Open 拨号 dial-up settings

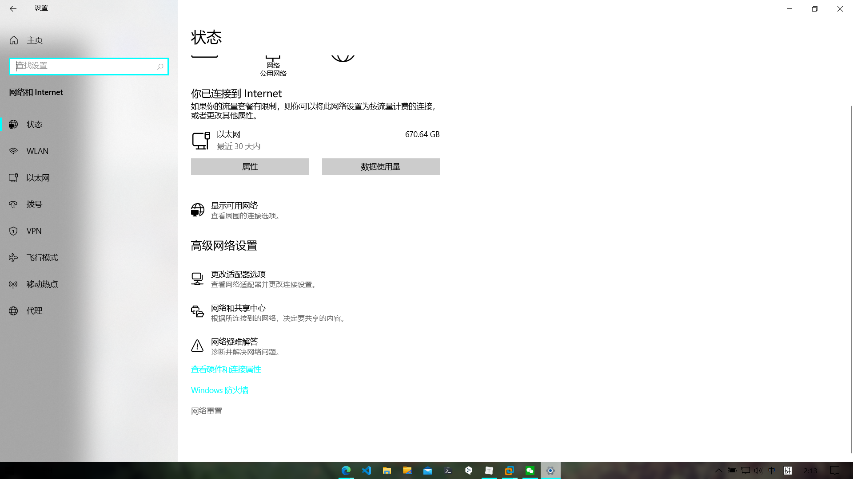[34, 204]
